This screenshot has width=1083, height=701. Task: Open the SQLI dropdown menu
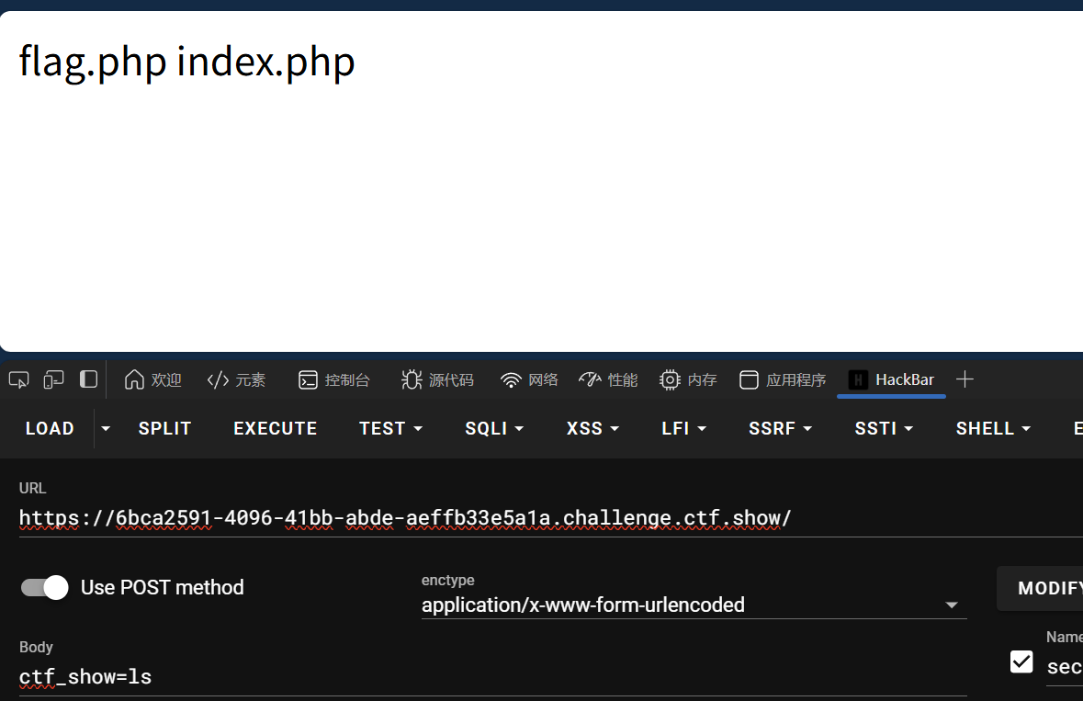tap(494, 429)
